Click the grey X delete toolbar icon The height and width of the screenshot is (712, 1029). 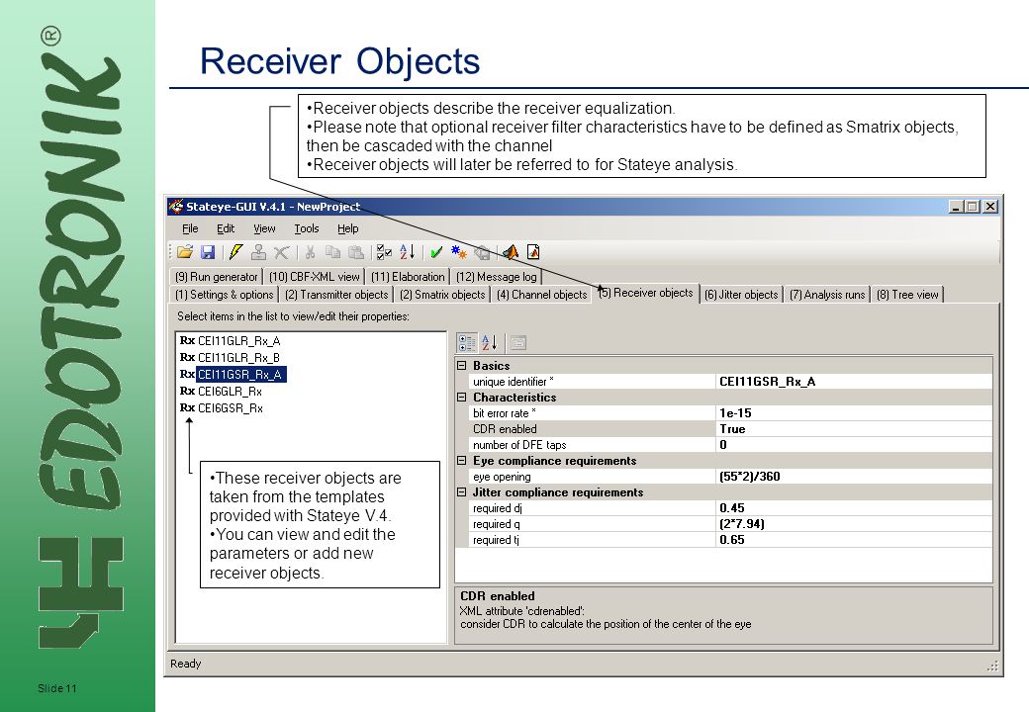[281, 252]
